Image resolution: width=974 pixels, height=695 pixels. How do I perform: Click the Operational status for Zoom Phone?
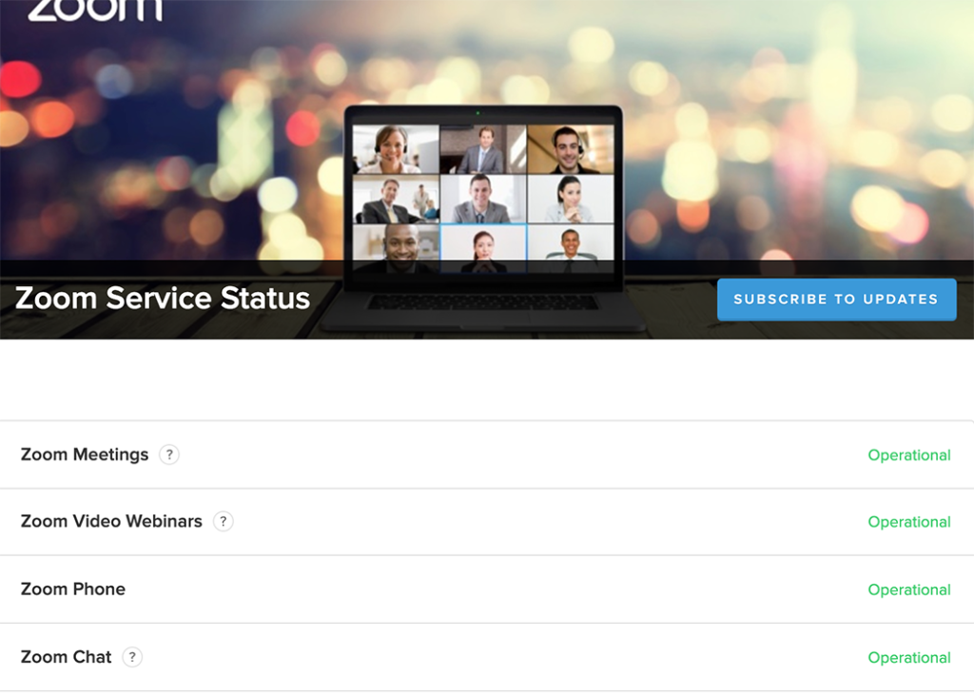click(908, 589)
